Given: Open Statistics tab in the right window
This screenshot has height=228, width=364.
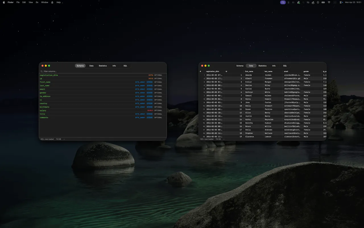Looking at the screenshot, I should (262, 66).
